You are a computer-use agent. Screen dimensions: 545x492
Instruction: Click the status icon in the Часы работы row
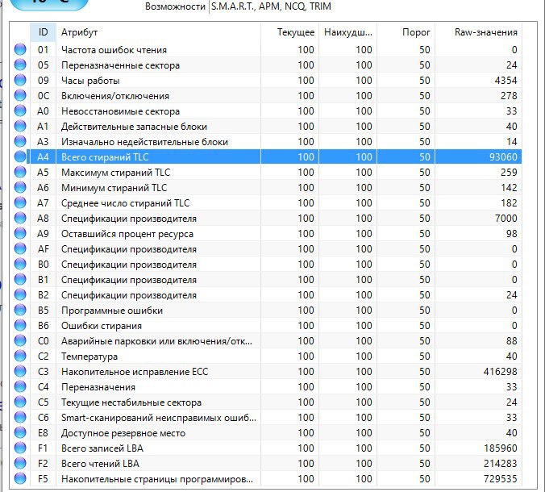pyautogui.click(x=20, y=80)
